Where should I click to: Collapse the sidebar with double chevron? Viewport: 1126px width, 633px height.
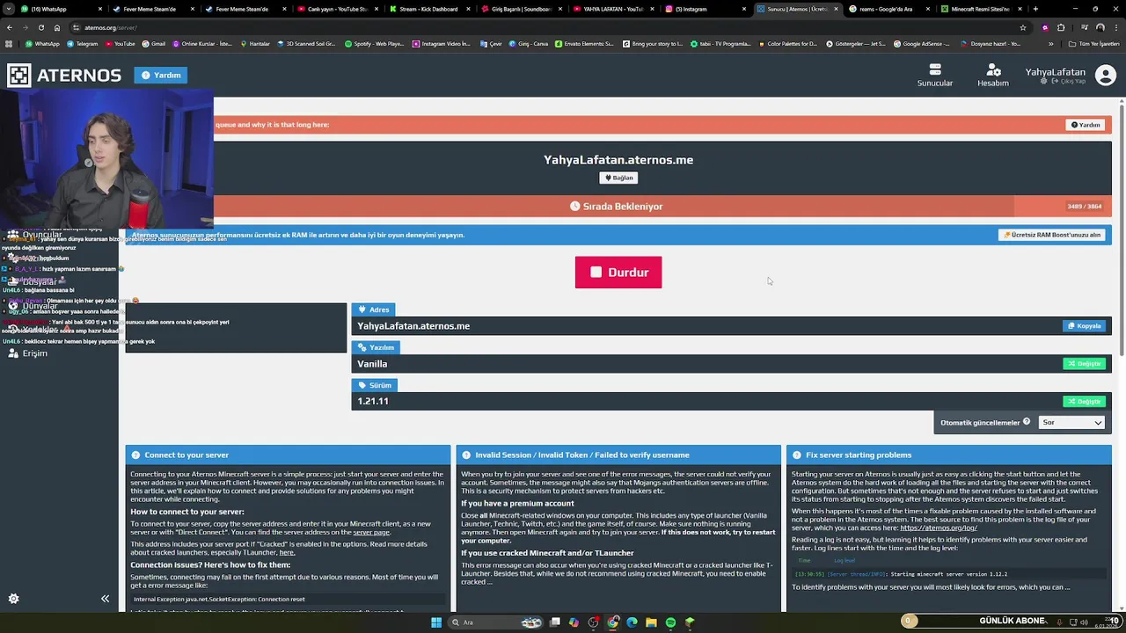[x=105, y=599]
